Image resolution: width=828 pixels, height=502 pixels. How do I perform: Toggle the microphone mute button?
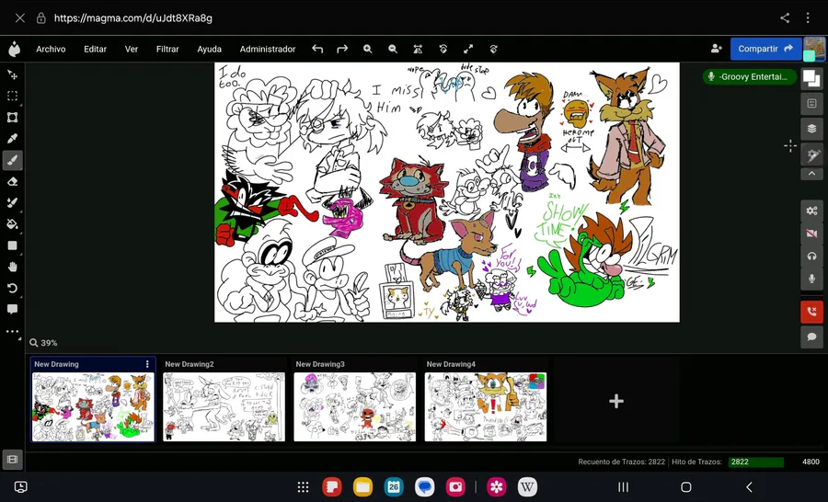click(x=811, y=279)
